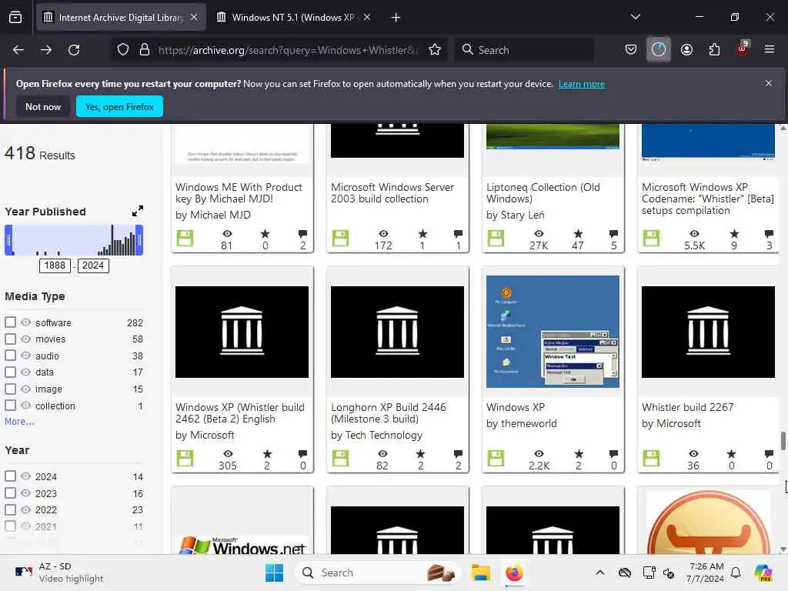Bookmark this page with the star
Screen dimensions: 788x591
click(436, 50)
